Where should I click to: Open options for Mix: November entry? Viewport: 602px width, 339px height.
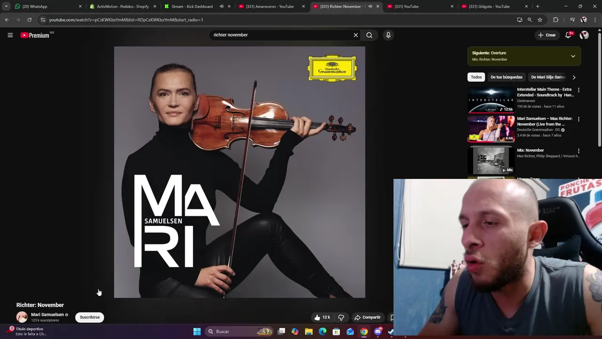[578, 151]
